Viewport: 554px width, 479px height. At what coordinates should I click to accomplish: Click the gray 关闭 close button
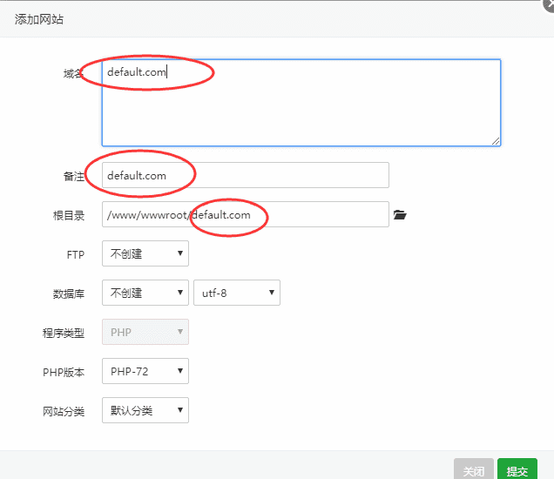473,470
